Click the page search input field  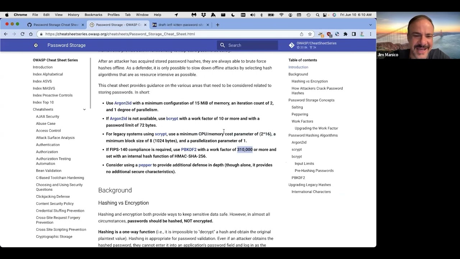point(247,45)
